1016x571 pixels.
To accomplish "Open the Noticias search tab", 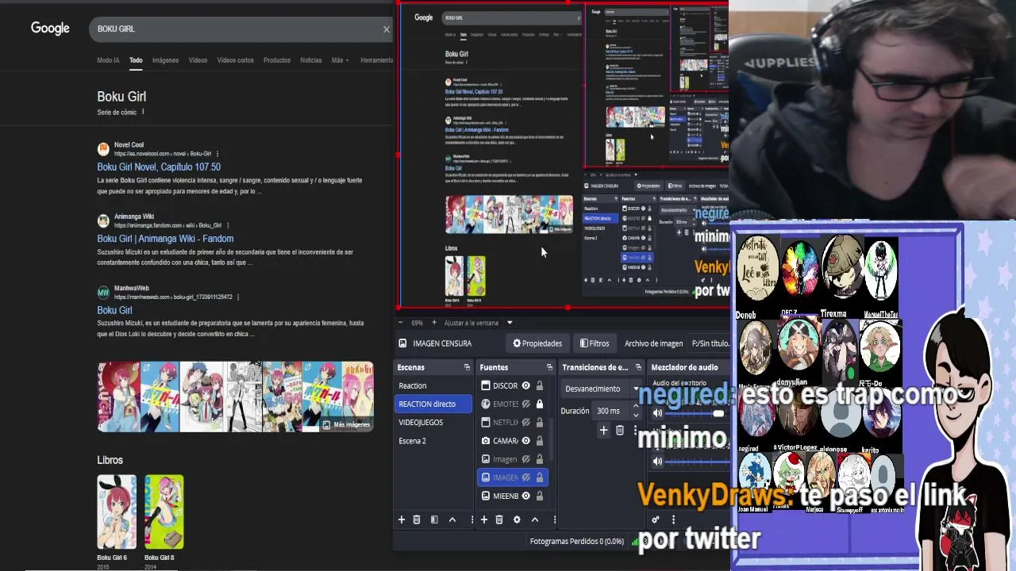I will click(311, 60).
